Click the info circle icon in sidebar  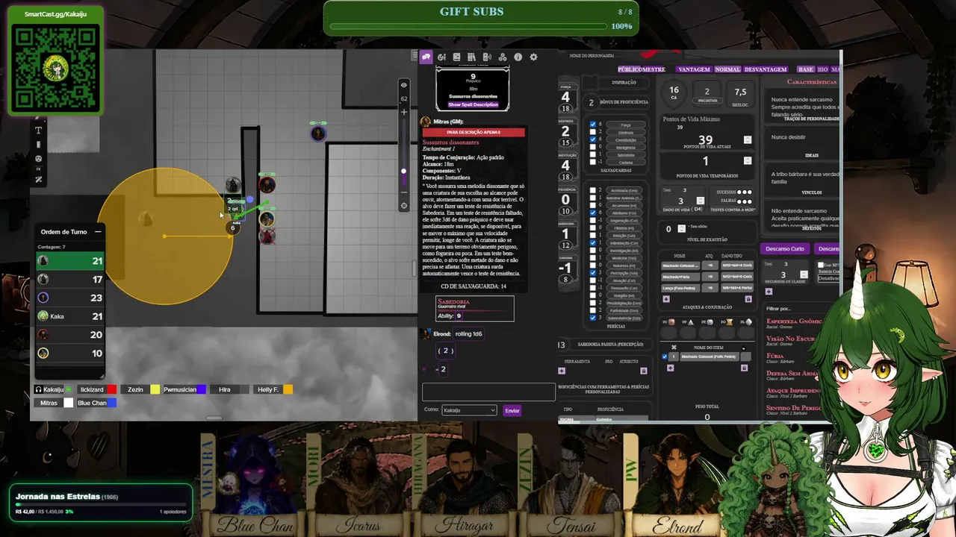tap(518, 57)
